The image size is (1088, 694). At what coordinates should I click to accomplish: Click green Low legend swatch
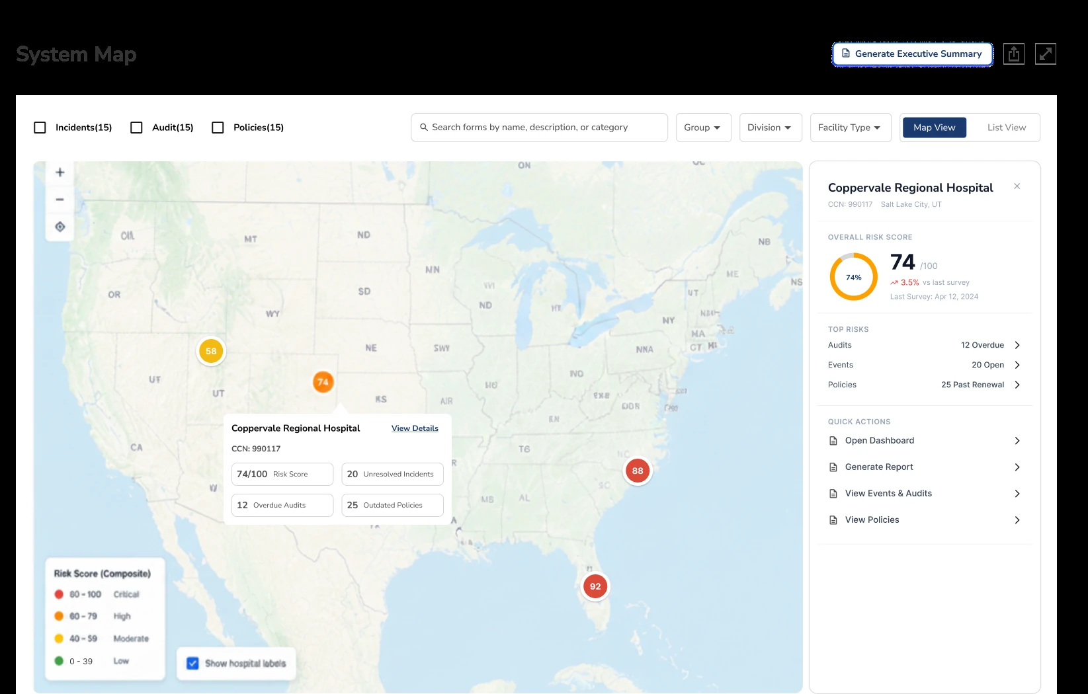click(x=59, y=661)
